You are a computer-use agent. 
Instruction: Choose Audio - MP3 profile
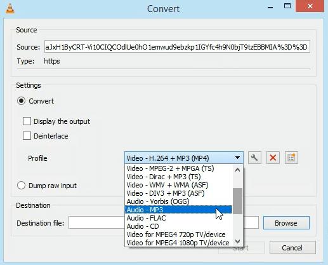[178, 210]
